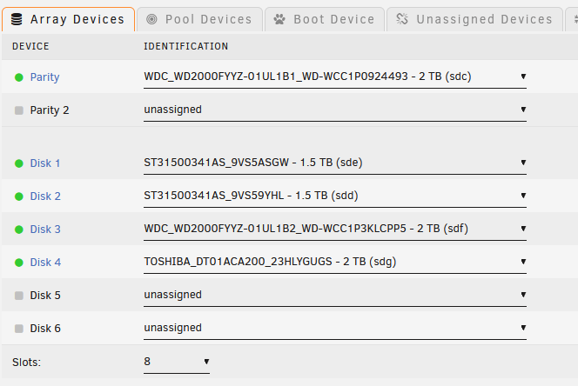This screenshot has width=578, height=386.
Task: Switch to the Unassigned Devices tab
Action: coord(474,19)
